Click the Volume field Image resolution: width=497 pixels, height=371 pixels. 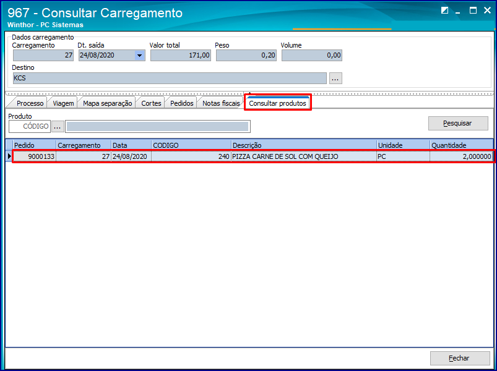[x=312, y=56]
